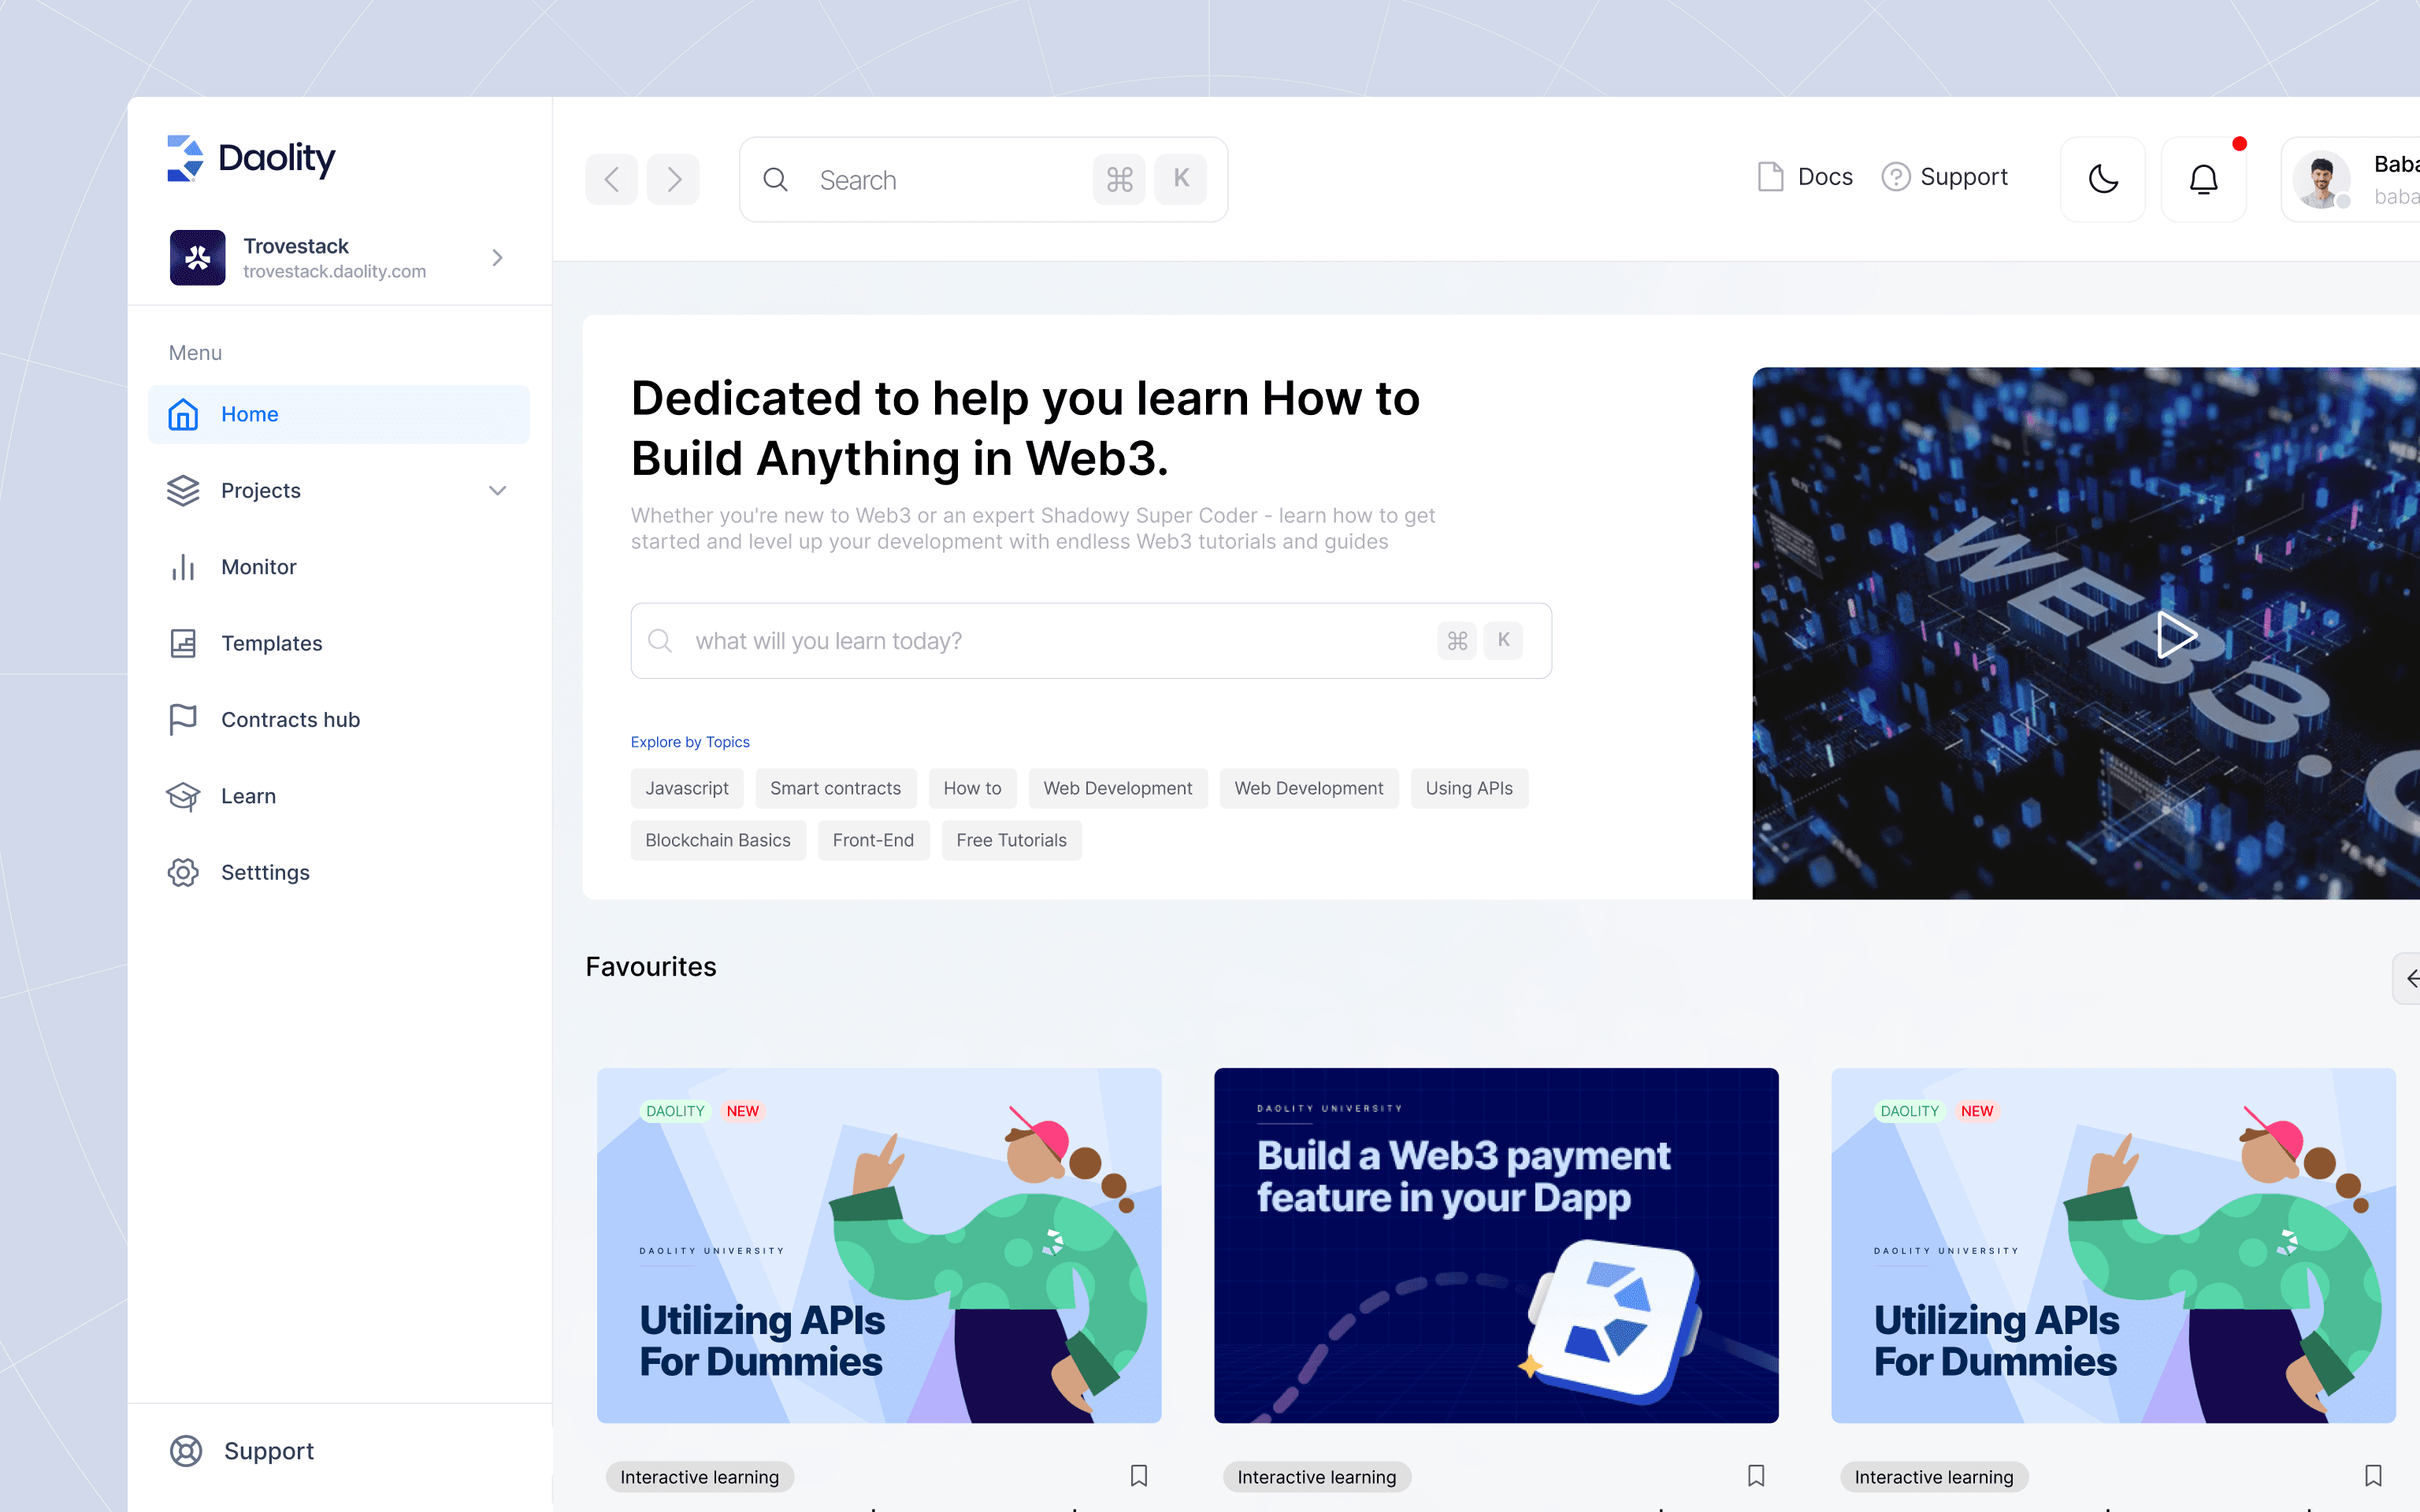Click Support lifebuoy icon at sidebar bottom
The height and width of the screenshot is (1512, 2420).
point(186,1451)
